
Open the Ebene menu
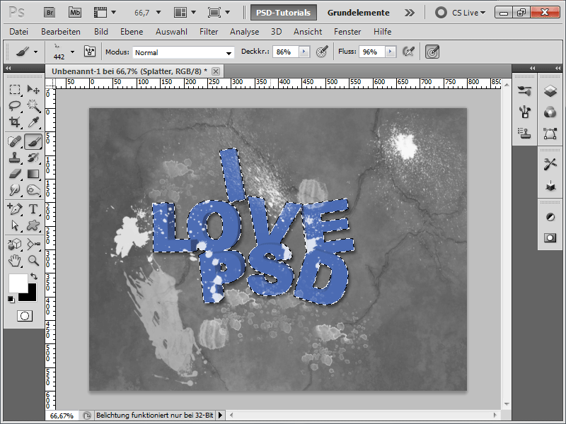(132, 32)
